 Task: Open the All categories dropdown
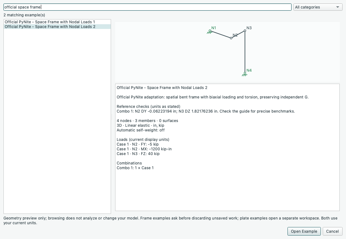point(318,7)
